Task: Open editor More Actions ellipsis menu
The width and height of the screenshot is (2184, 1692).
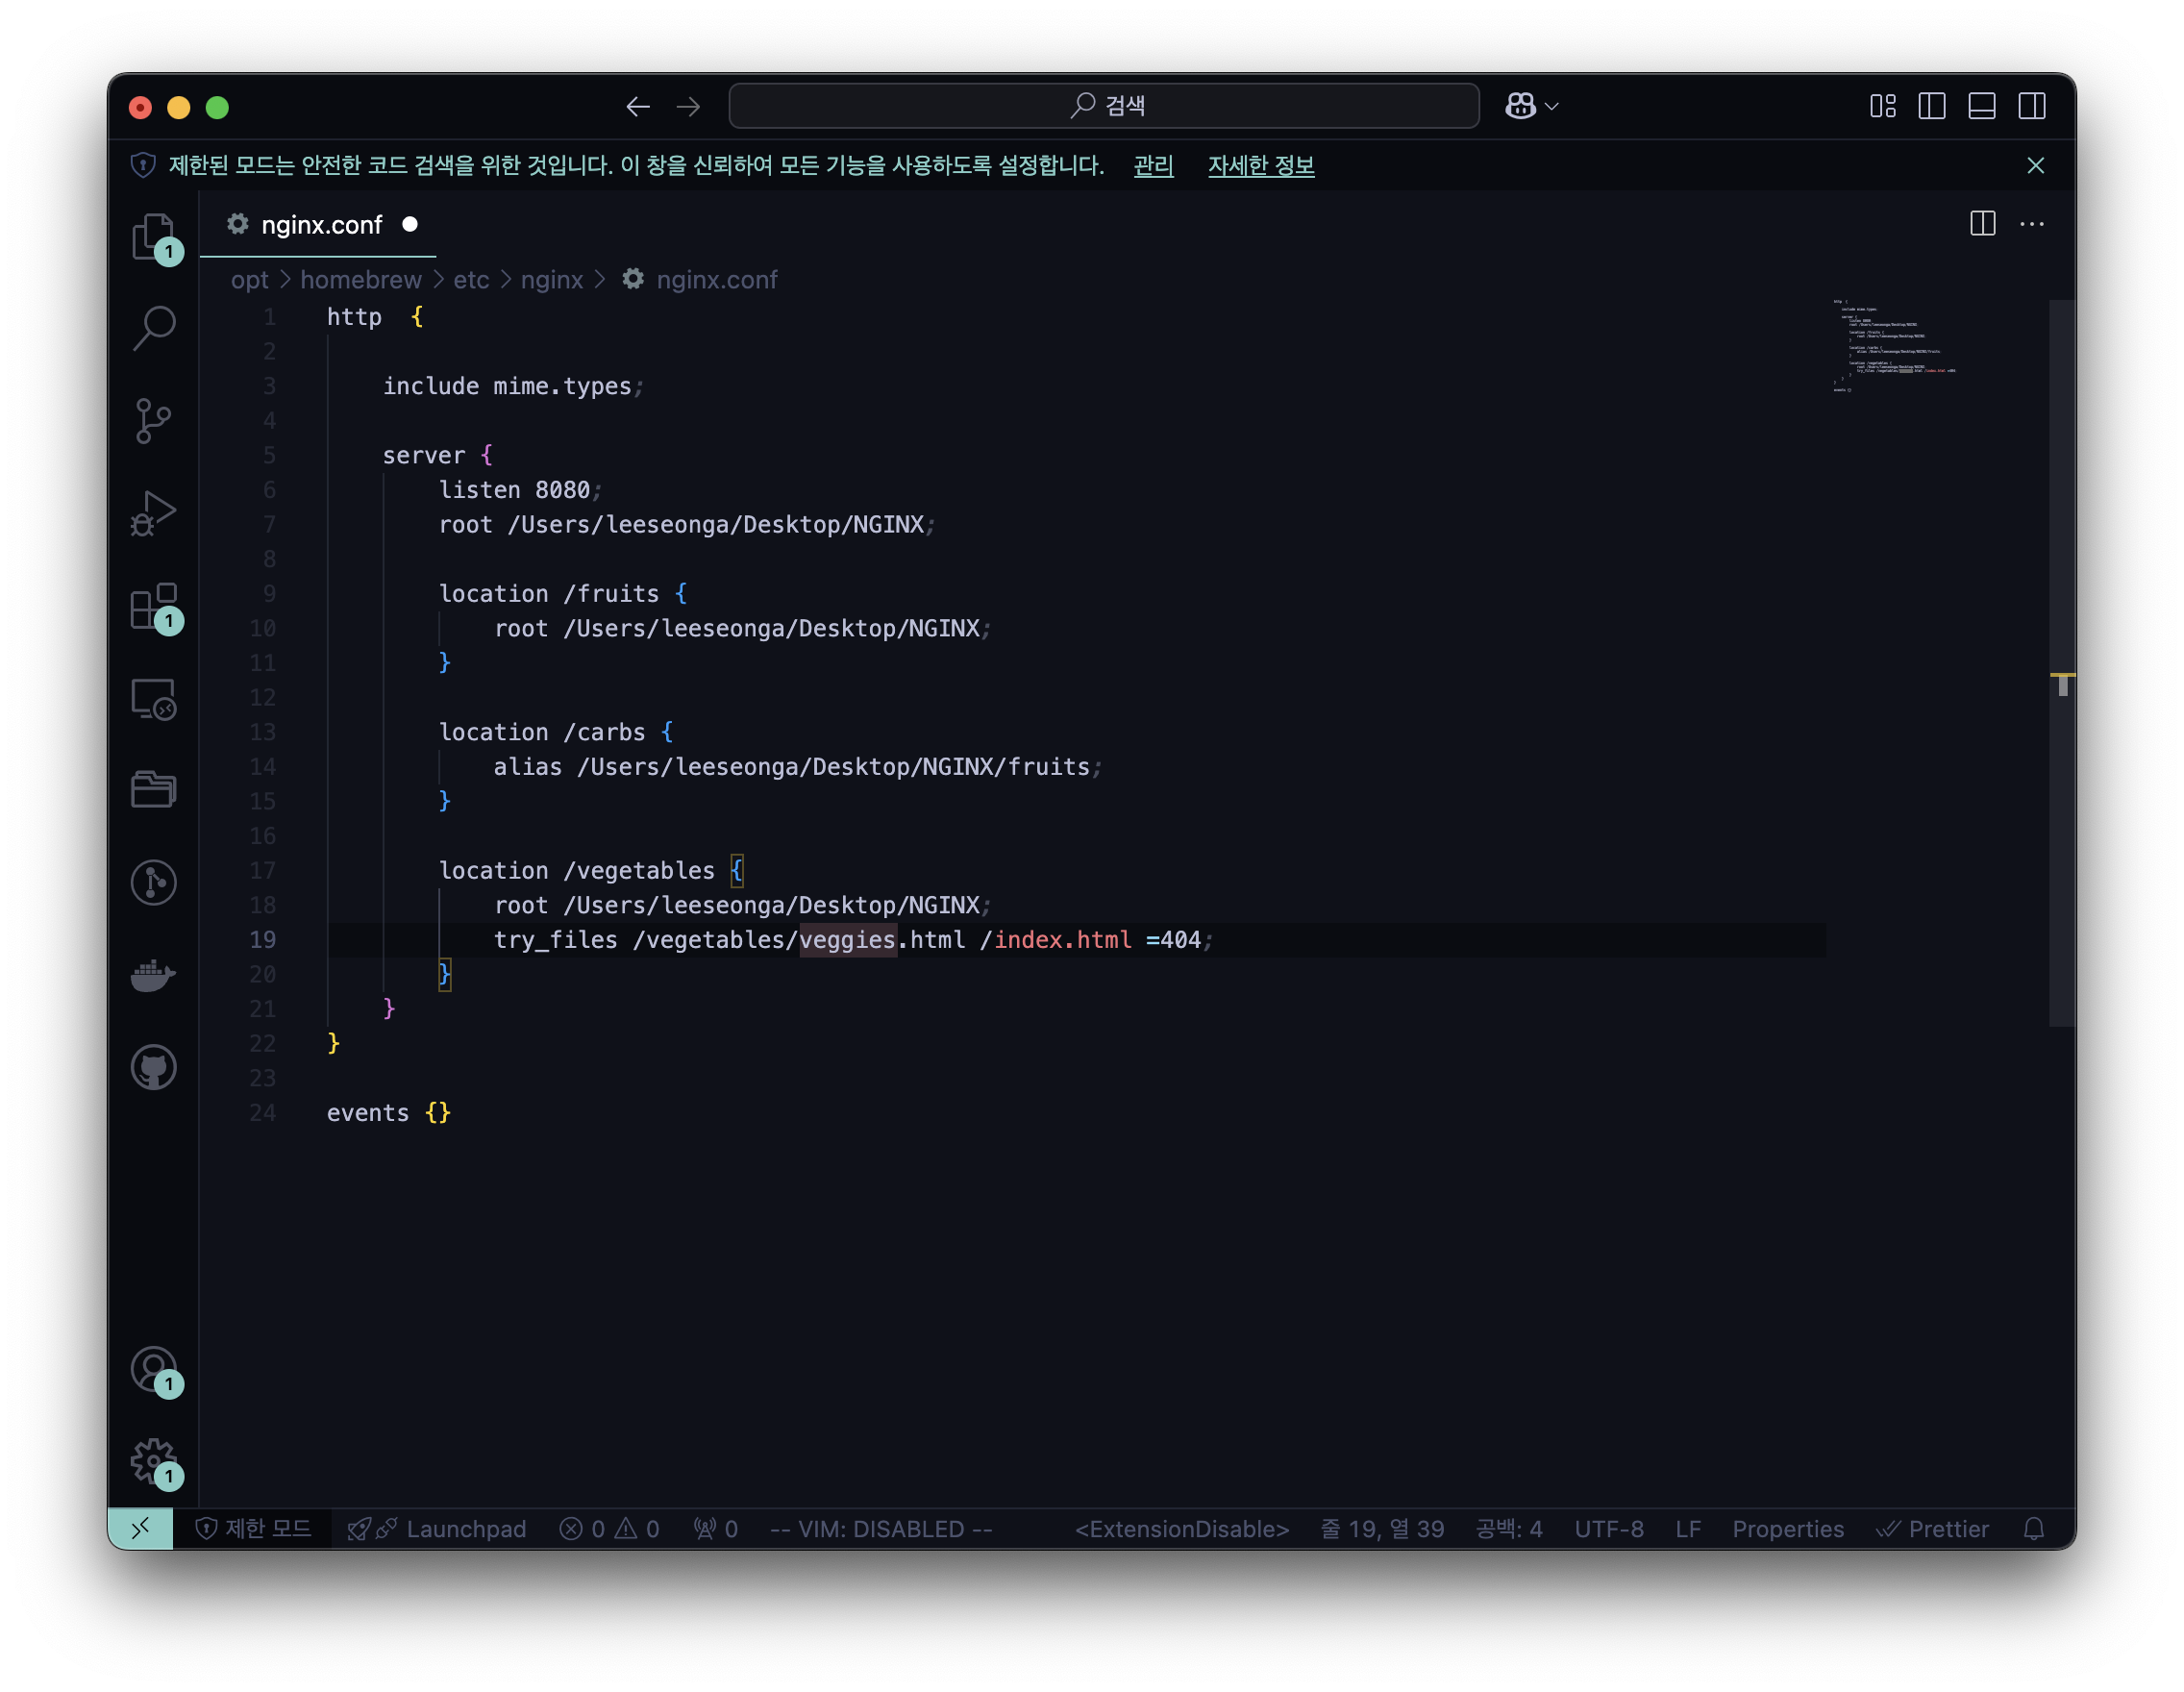Action: [x=2031, y=224]
